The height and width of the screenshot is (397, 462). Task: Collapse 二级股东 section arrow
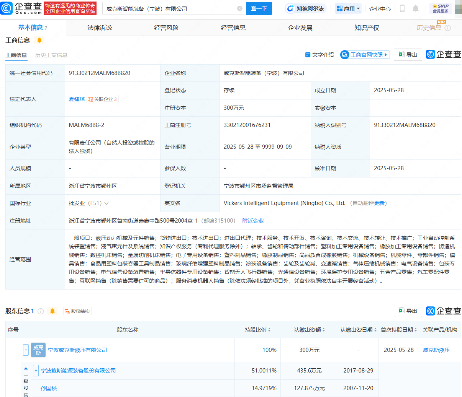pos(26,369)
